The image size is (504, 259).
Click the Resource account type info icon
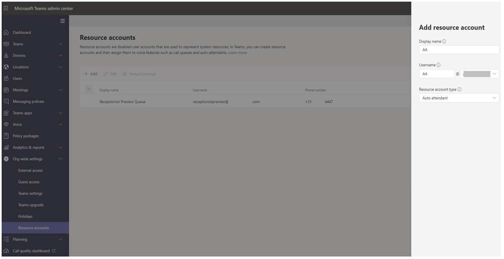[x=459, y=89]
